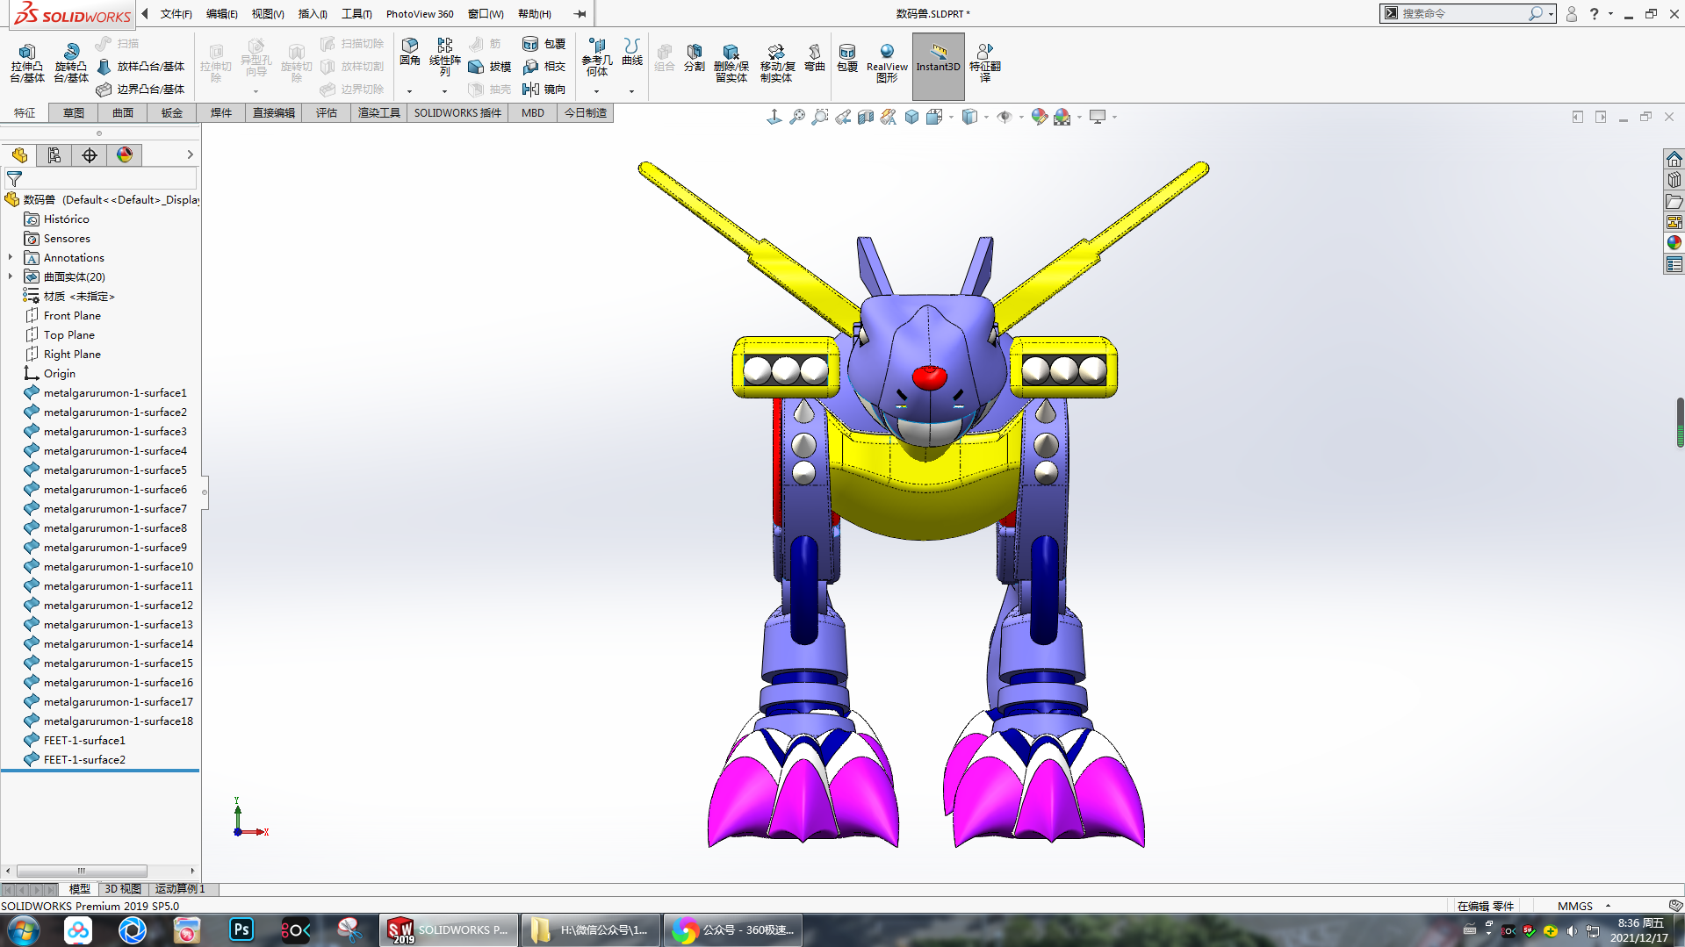Image resolution: width=1685 pixels, height=947 pixels.
Task: Open SOLIDWORKS Resources home in task pane
Action: point(1674,159)
